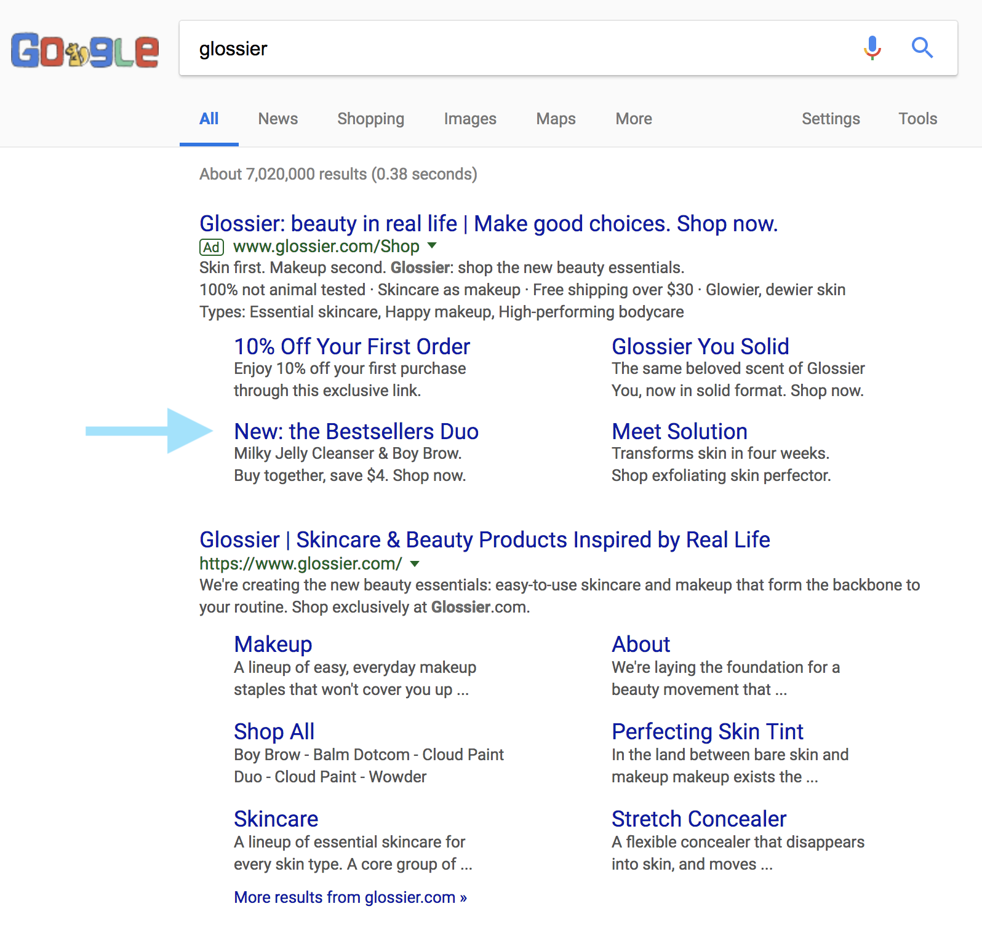
Task: Click the https://www.glossier.com/ green URL
Action: (x=301, y=563)
